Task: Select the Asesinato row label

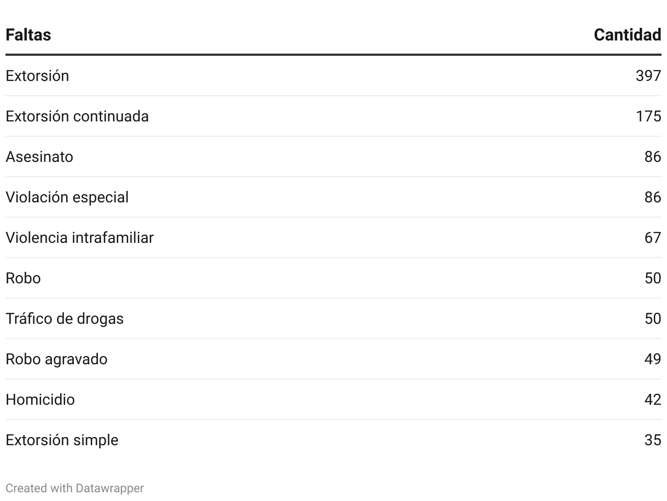Action: tap(39, 156)
